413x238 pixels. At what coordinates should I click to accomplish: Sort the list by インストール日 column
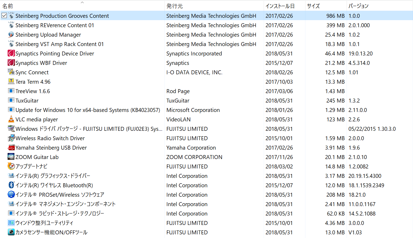click(280, 6)
